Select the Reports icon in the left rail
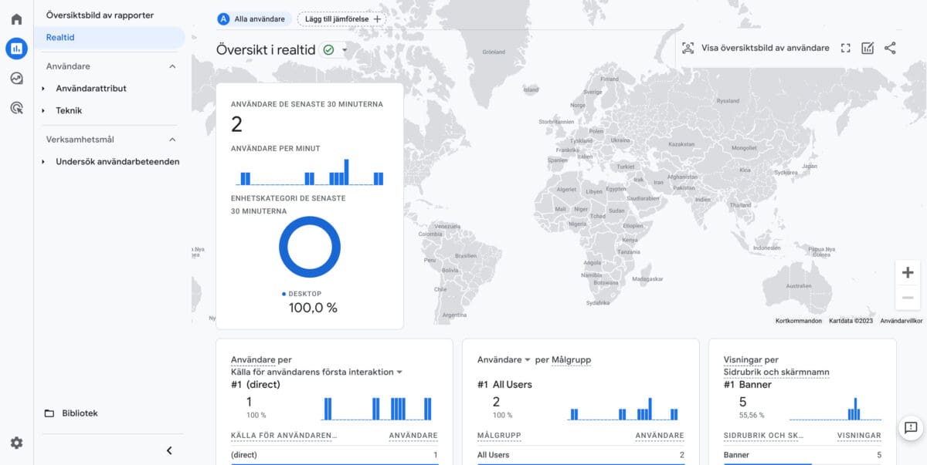Screen dimensions: 927x465 tap(16, 48)
